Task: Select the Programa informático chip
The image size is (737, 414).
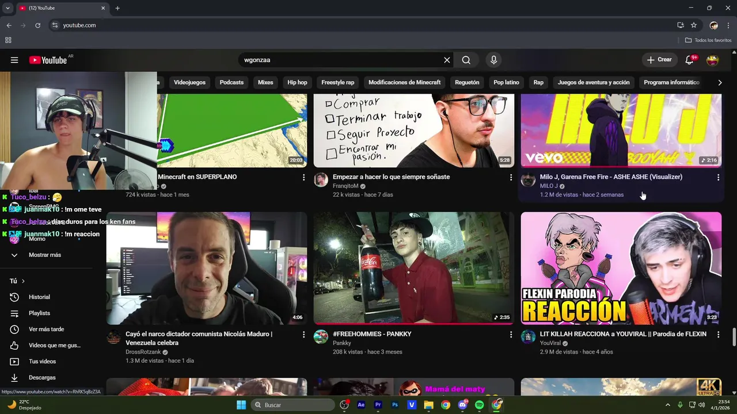Action: [x=671, y=82]
